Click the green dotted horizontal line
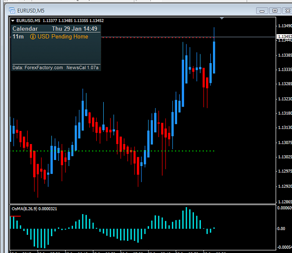This screenshot has width=292, height=253. (112, 151)
